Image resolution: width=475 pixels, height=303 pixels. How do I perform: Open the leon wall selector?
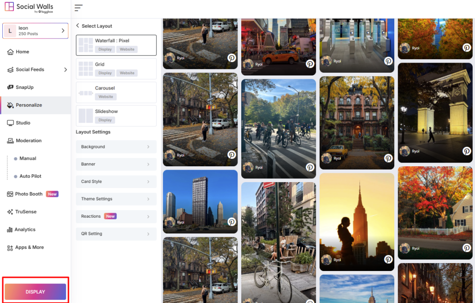pos(35,31)
